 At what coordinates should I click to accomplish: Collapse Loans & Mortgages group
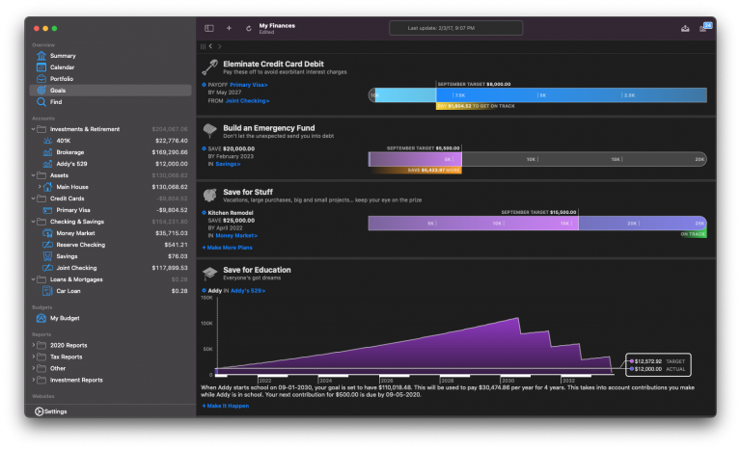(34, 279)
